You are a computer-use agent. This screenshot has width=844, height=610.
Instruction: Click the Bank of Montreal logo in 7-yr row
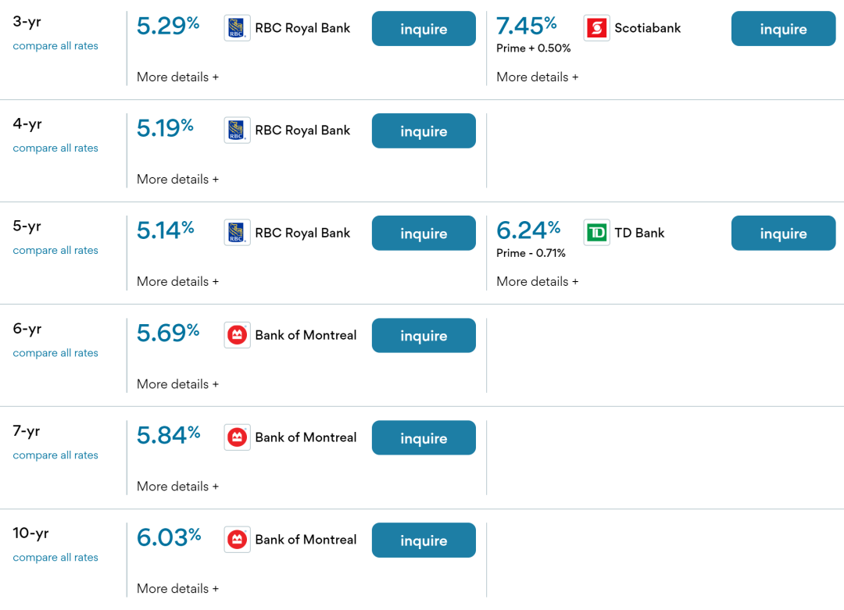point(237,437)
